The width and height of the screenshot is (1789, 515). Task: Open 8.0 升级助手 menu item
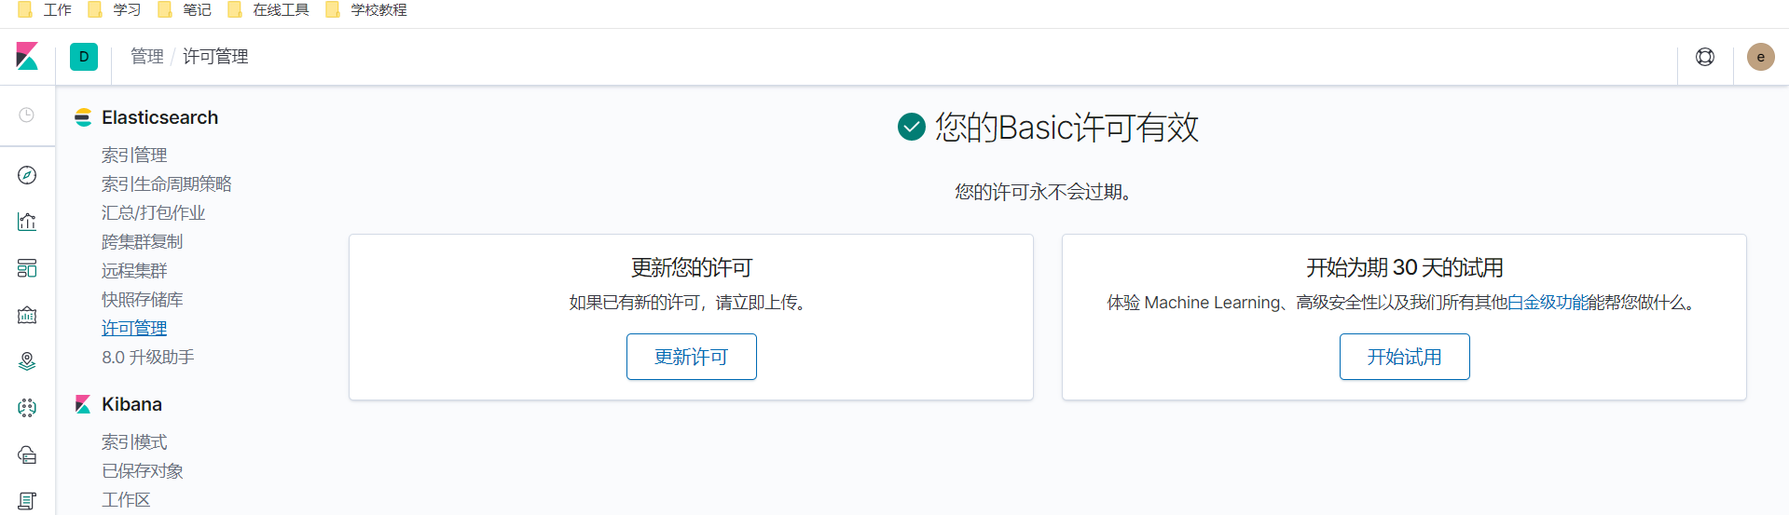point(148,357)
